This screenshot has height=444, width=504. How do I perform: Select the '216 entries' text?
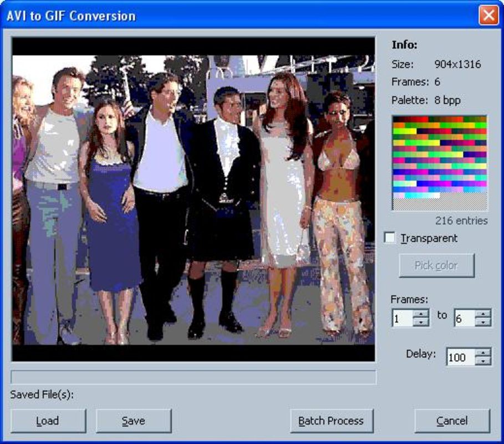(461, 221)
